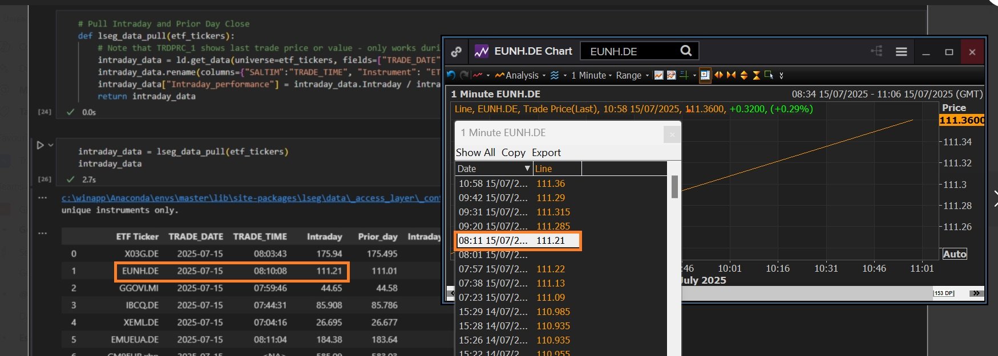Toggle the Auto scale button on price axis

[x=955, y=254]
